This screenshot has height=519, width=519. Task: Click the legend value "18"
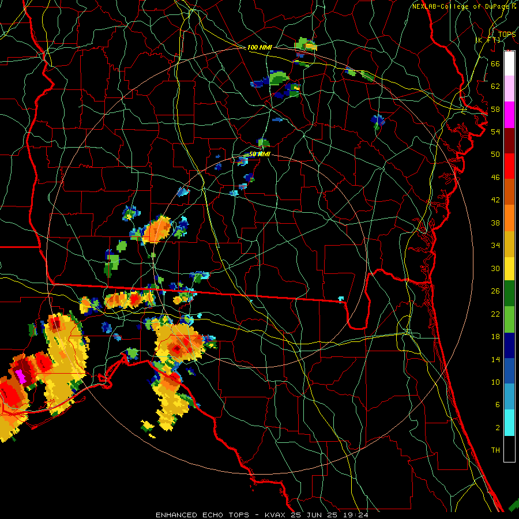(495, 337)
